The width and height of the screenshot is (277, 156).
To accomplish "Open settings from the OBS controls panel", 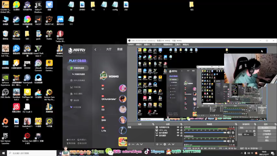I will point(267,137).
